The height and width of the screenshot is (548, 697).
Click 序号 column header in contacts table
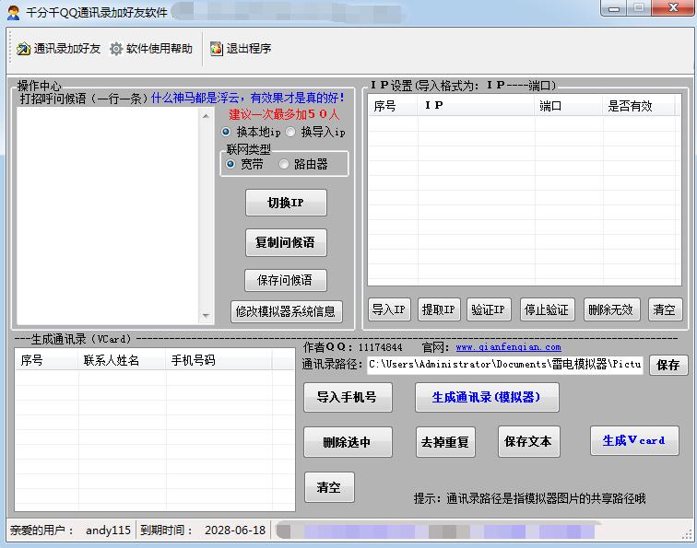tap(47, 360)
